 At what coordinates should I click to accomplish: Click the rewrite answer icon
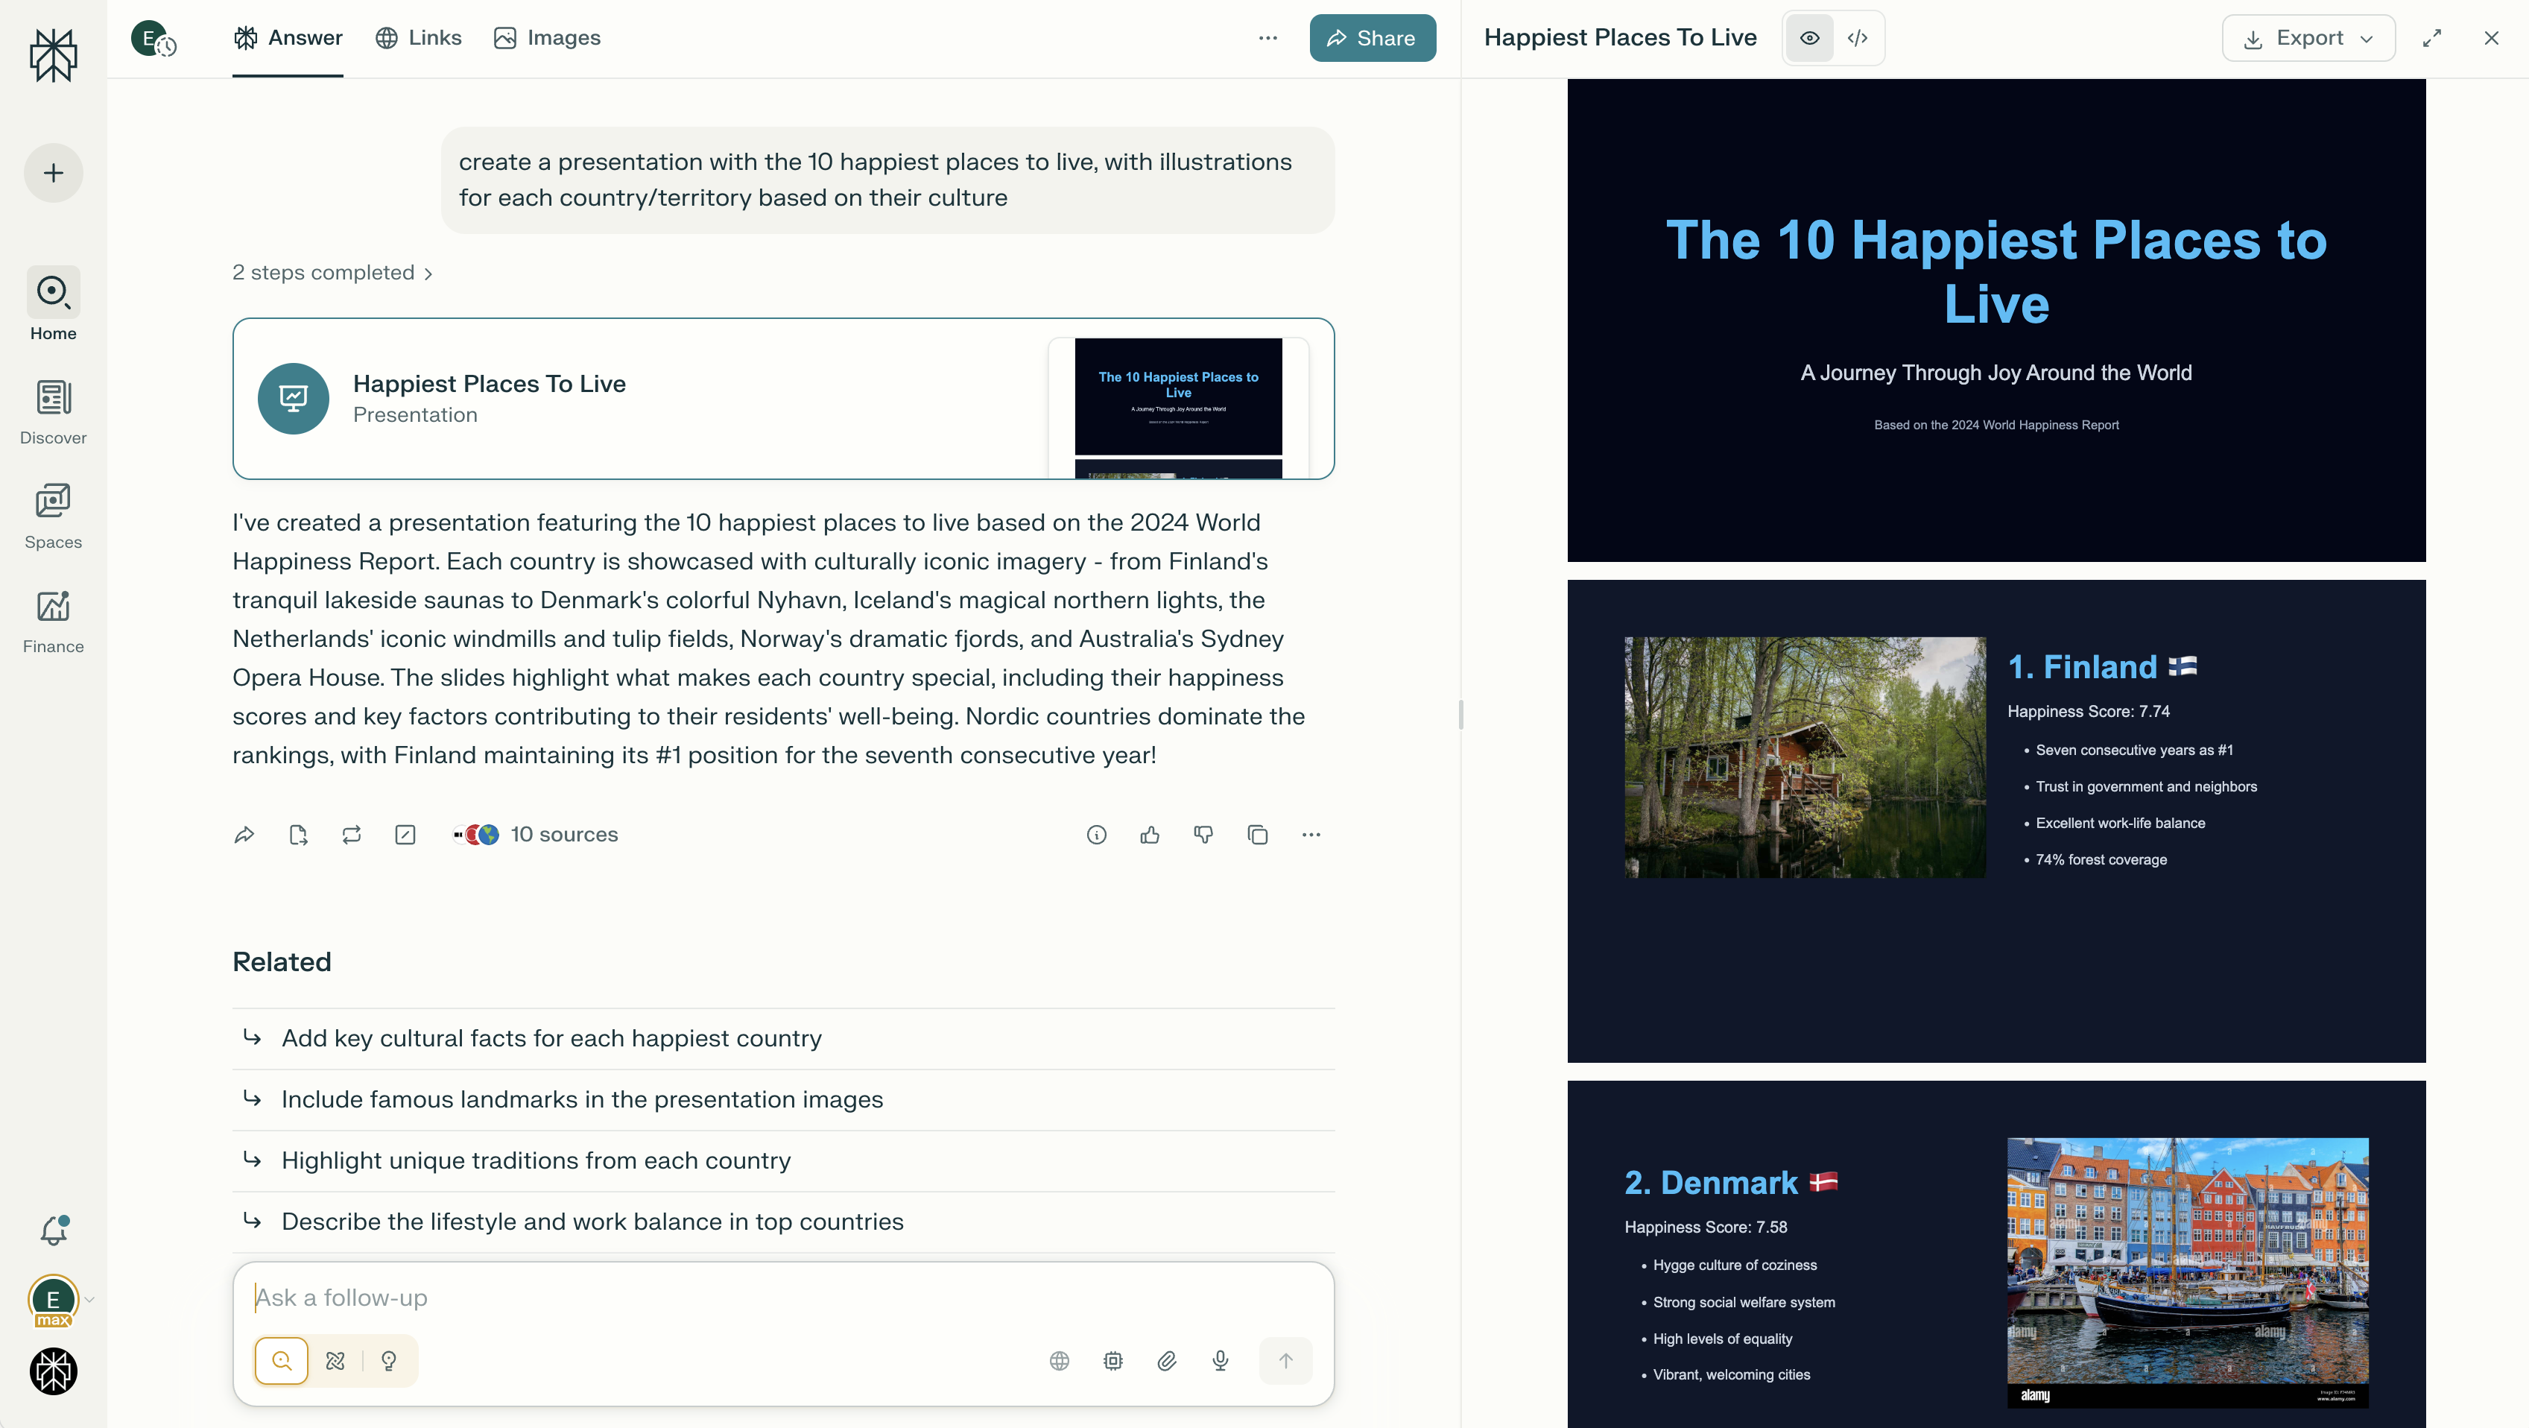click(x=352, y=835)
